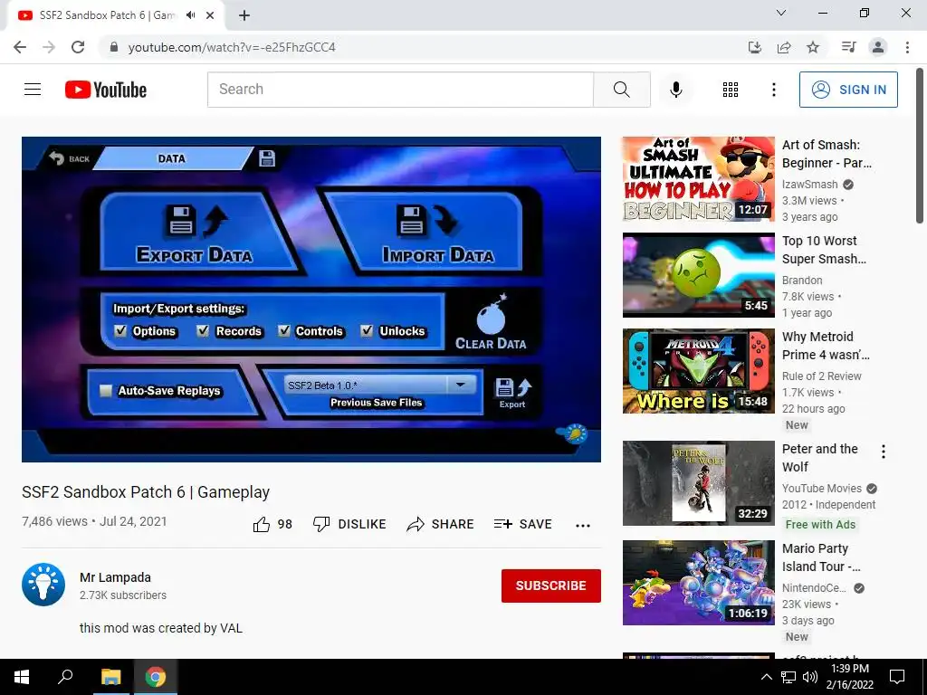Open the tab search chevron
This screenshot has height=695, width=927.
pos(781,13)
